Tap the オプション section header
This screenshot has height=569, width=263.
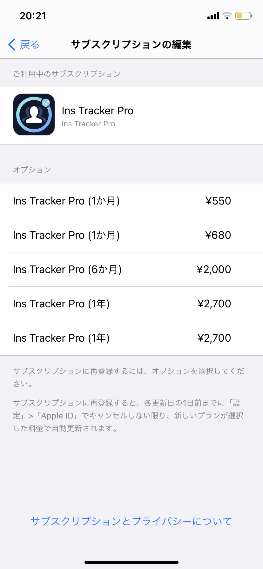click(32, 170)
